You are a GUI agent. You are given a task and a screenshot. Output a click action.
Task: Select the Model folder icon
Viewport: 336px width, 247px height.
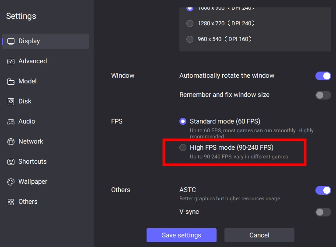click(x=11, y=82)
